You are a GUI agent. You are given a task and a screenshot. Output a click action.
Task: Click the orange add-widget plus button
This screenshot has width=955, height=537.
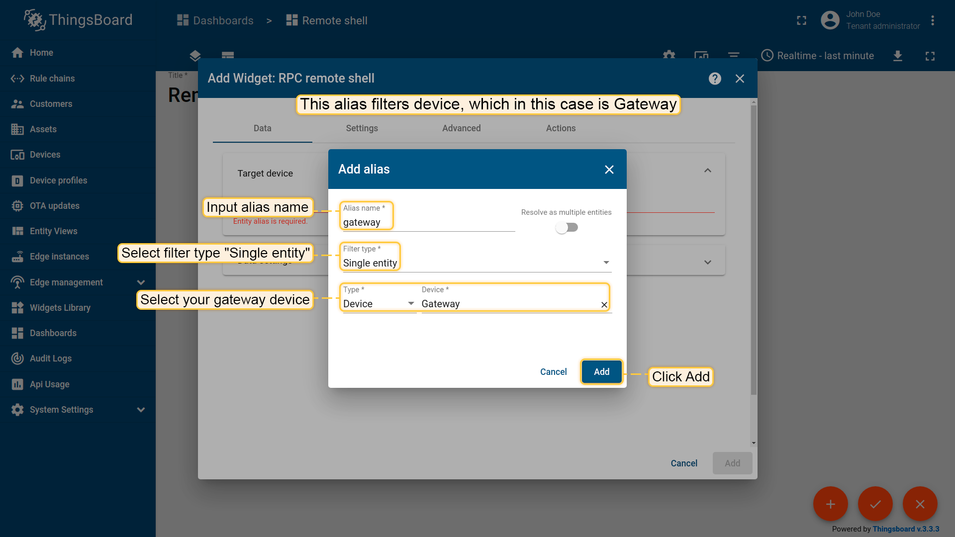pos(831,504)
